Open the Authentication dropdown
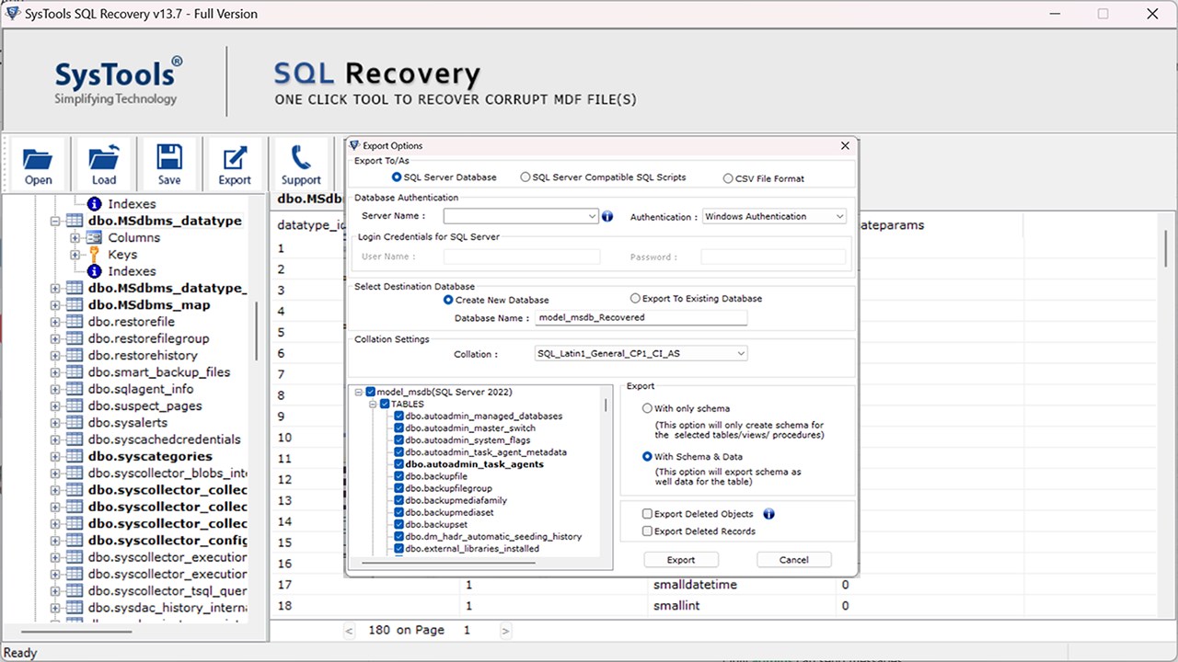1178x662 pixels. [839, 216]
